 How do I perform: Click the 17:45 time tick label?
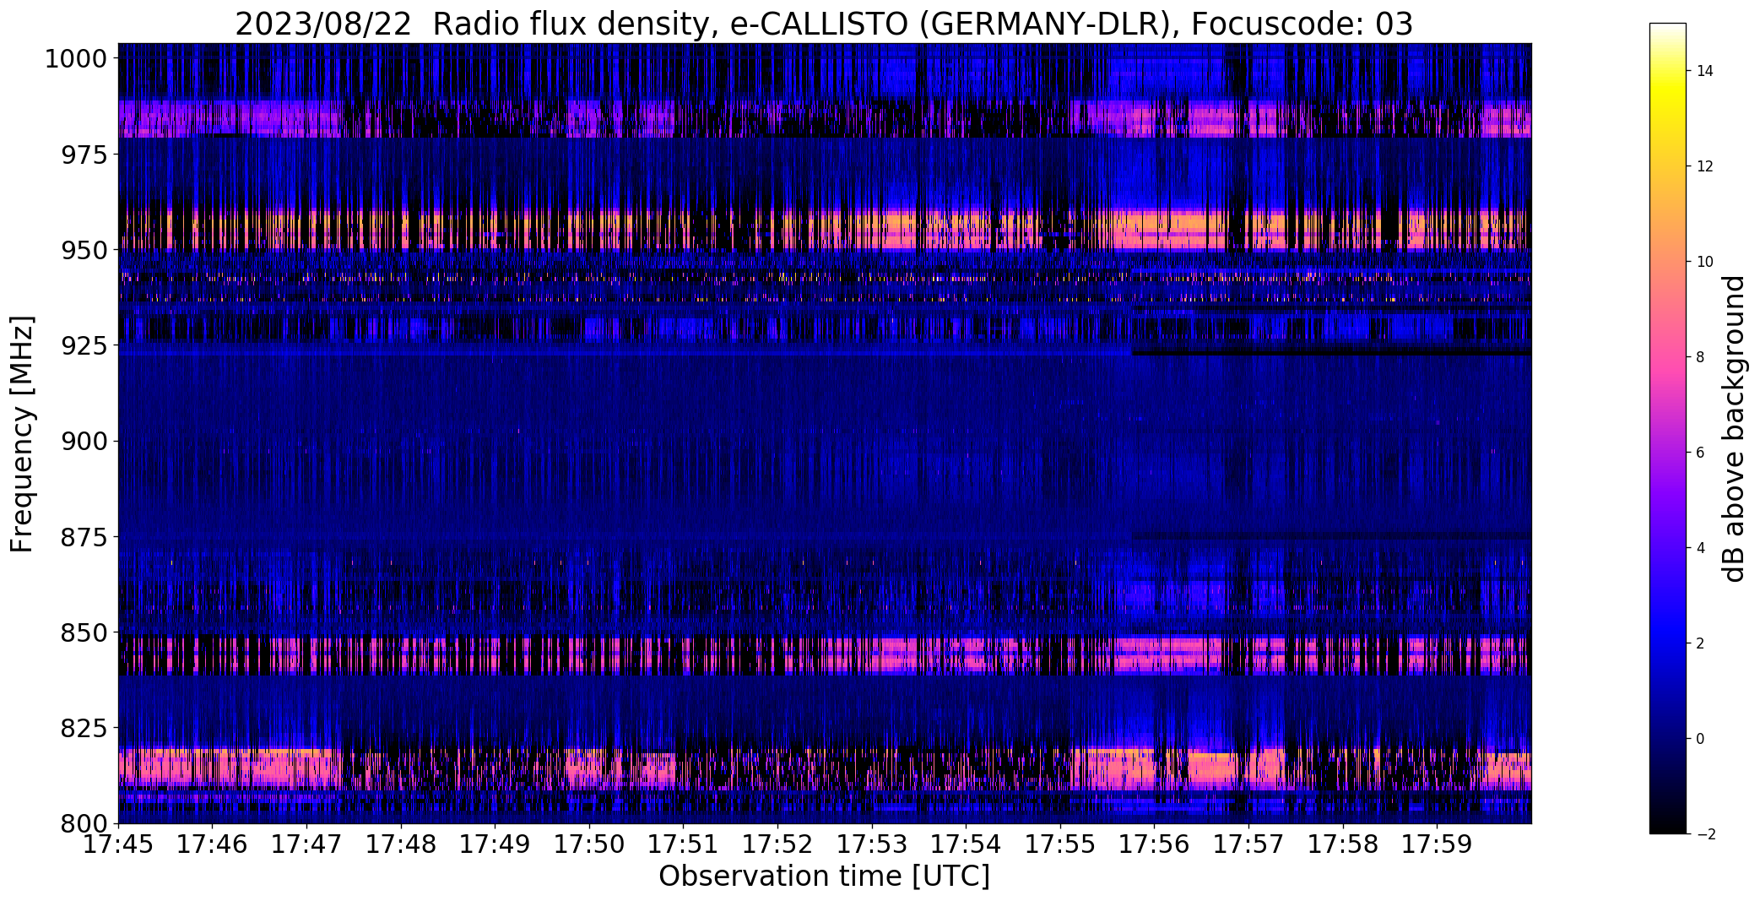(x=118, y=844)
